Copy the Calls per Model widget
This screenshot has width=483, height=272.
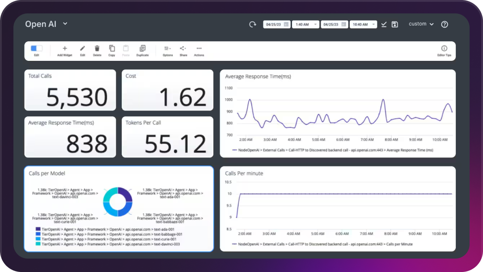pyautogui.click(x=112, y=49)
